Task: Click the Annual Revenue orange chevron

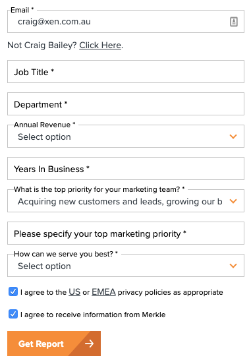Action: [233, 136]
